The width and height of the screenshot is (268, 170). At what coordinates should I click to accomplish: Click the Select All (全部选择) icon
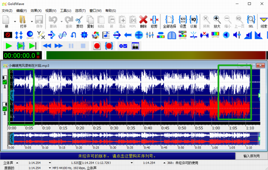[169, 20]
